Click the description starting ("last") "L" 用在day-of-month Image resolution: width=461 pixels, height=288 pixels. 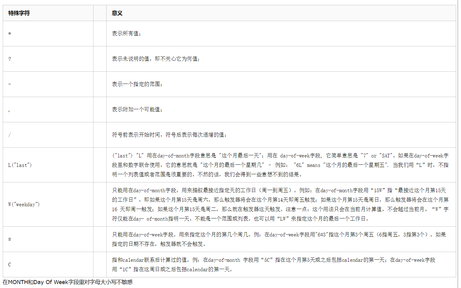point(280,165)
